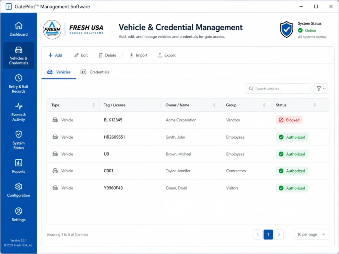This screenshot has width=339, height=254.
Task: Click the Contractors group cell
Action: click(236, 171)
